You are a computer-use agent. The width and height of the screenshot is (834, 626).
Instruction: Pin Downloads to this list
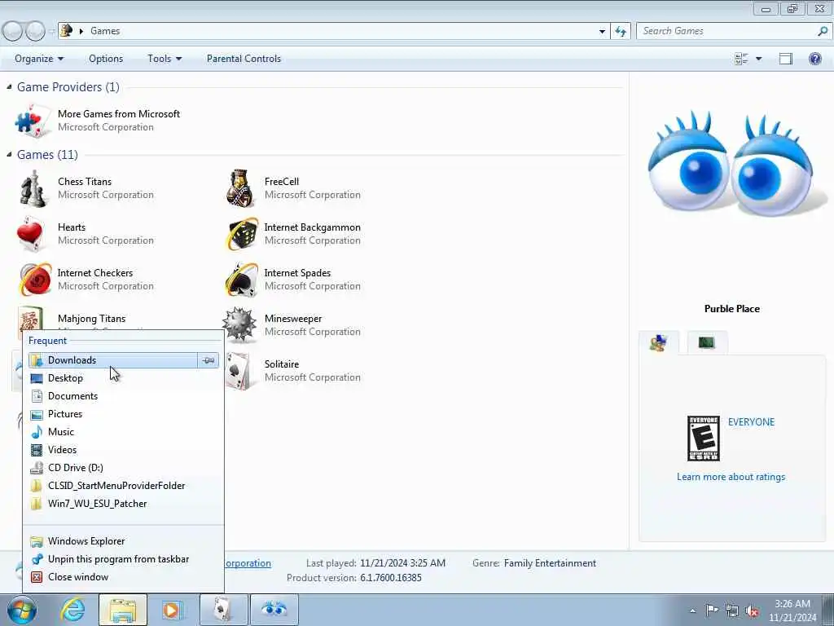point(208,360)
